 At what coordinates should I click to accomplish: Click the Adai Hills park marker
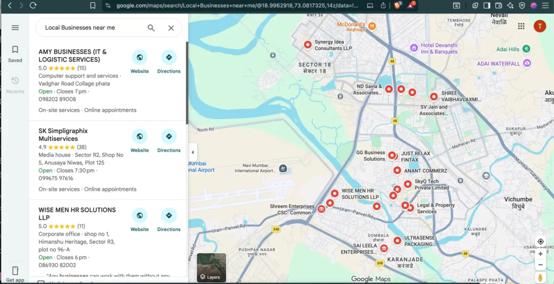click(x=527, y=48)
